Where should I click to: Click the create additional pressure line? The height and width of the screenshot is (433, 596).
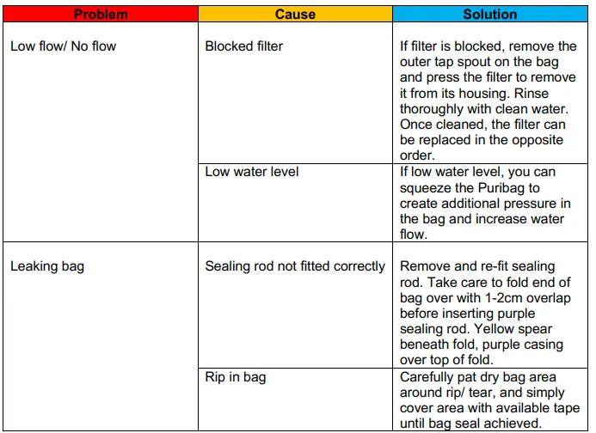point(485,203)
